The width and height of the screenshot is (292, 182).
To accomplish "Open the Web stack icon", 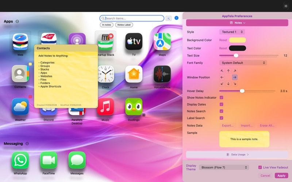I will (x=20, y=42).
